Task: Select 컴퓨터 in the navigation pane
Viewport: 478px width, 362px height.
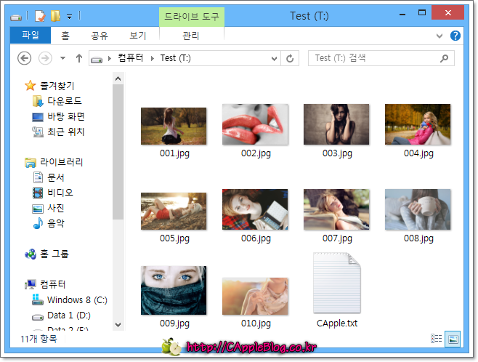Action: coord(53,284)
